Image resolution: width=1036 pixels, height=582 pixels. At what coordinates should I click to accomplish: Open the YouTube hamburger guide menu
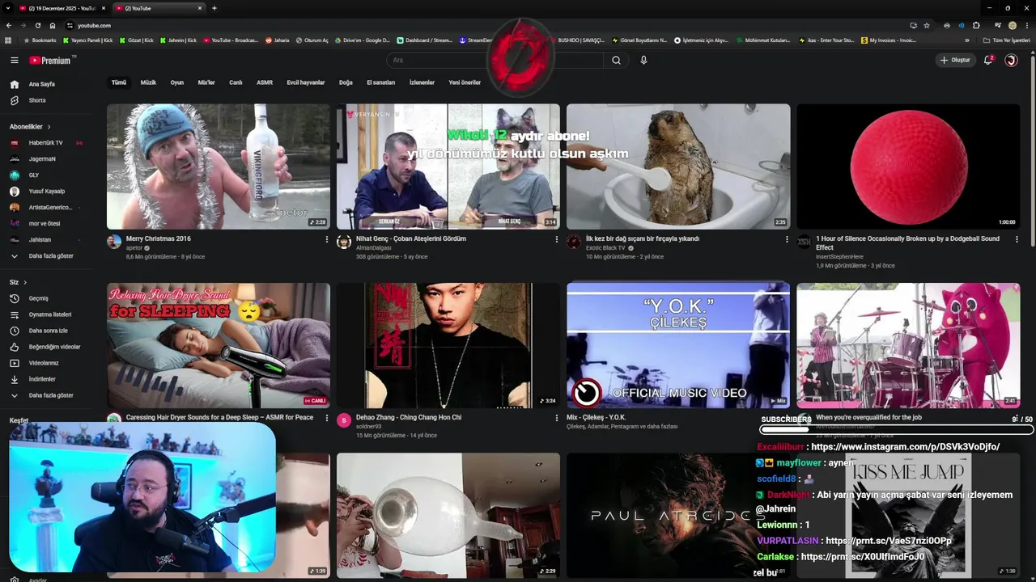click(x=14, y=60)
